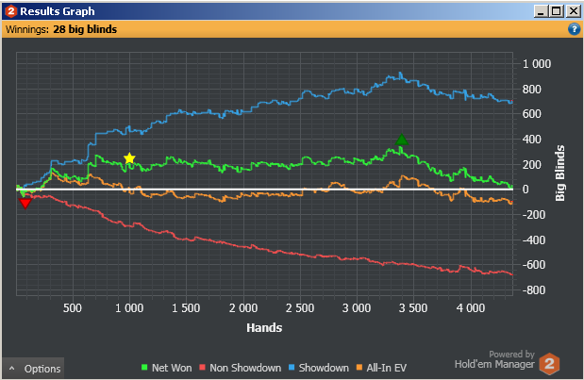Screen dimensions: 584x380
Task: Click the Hold'em Manager 2 logo
Action: (x=549, y=364)
